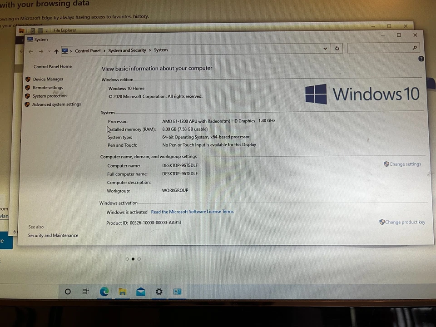Click the Control Panel icon in the address bar

(x=65, y=50)
